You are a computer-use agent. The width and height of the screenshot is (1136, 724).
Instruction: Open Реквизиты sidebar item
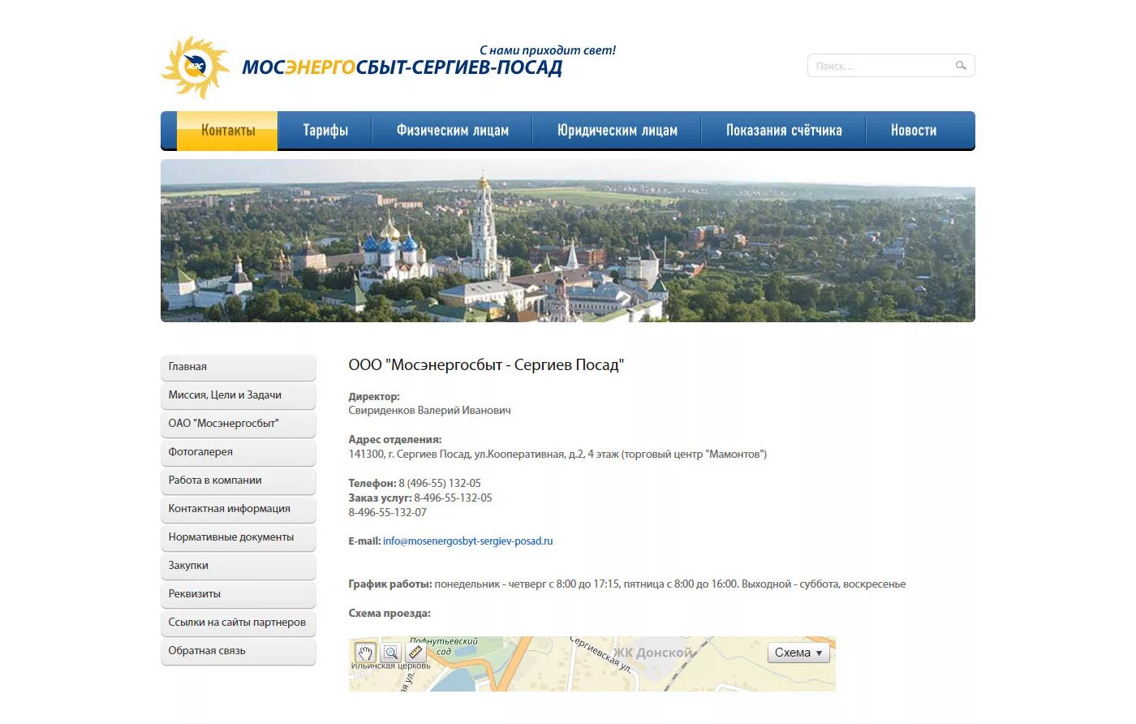239,594
